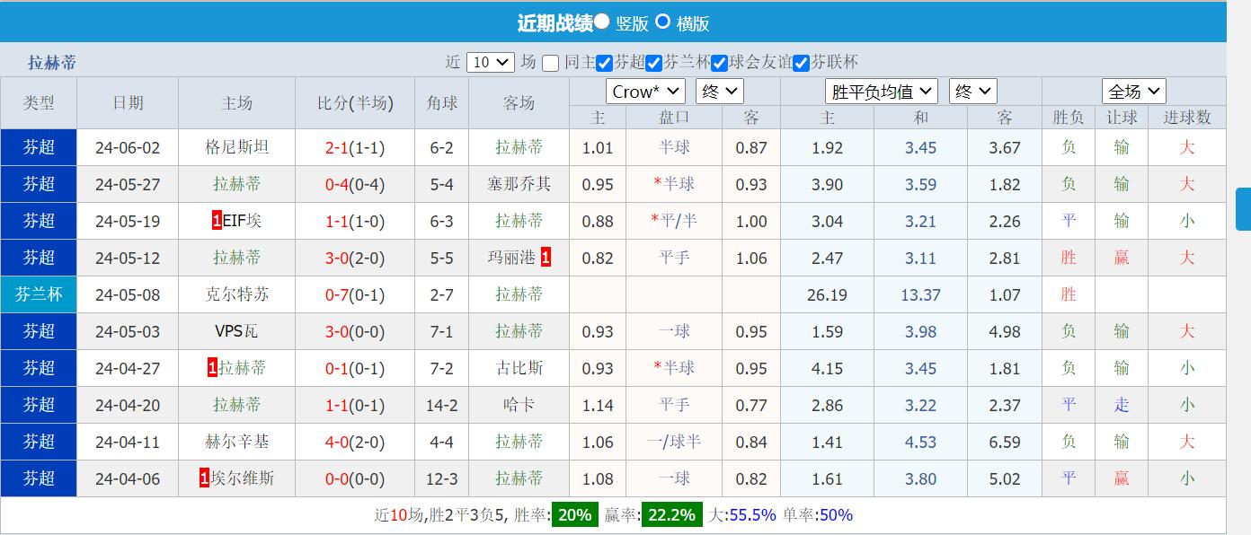Uncheck the 芬联杯 checkbox

click(x=801, y=62)
